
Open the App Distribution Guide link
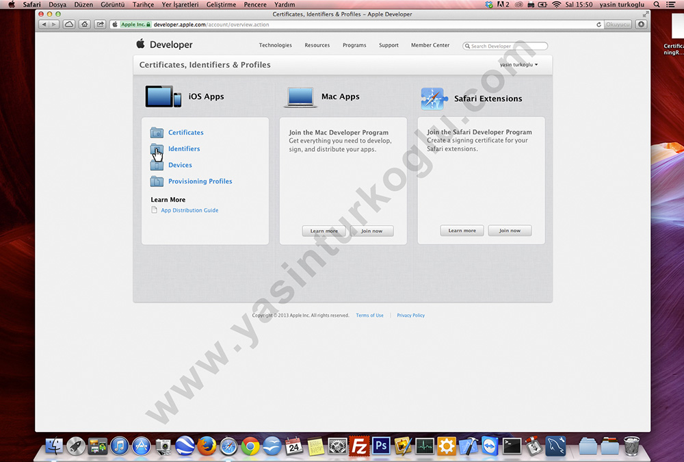point(189,210)
